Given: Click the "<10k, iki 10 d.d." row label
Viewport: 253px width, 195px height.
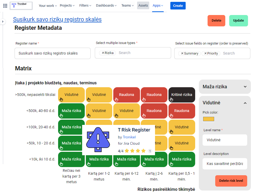Looking at the screenshot, I should tap(42, 159).
